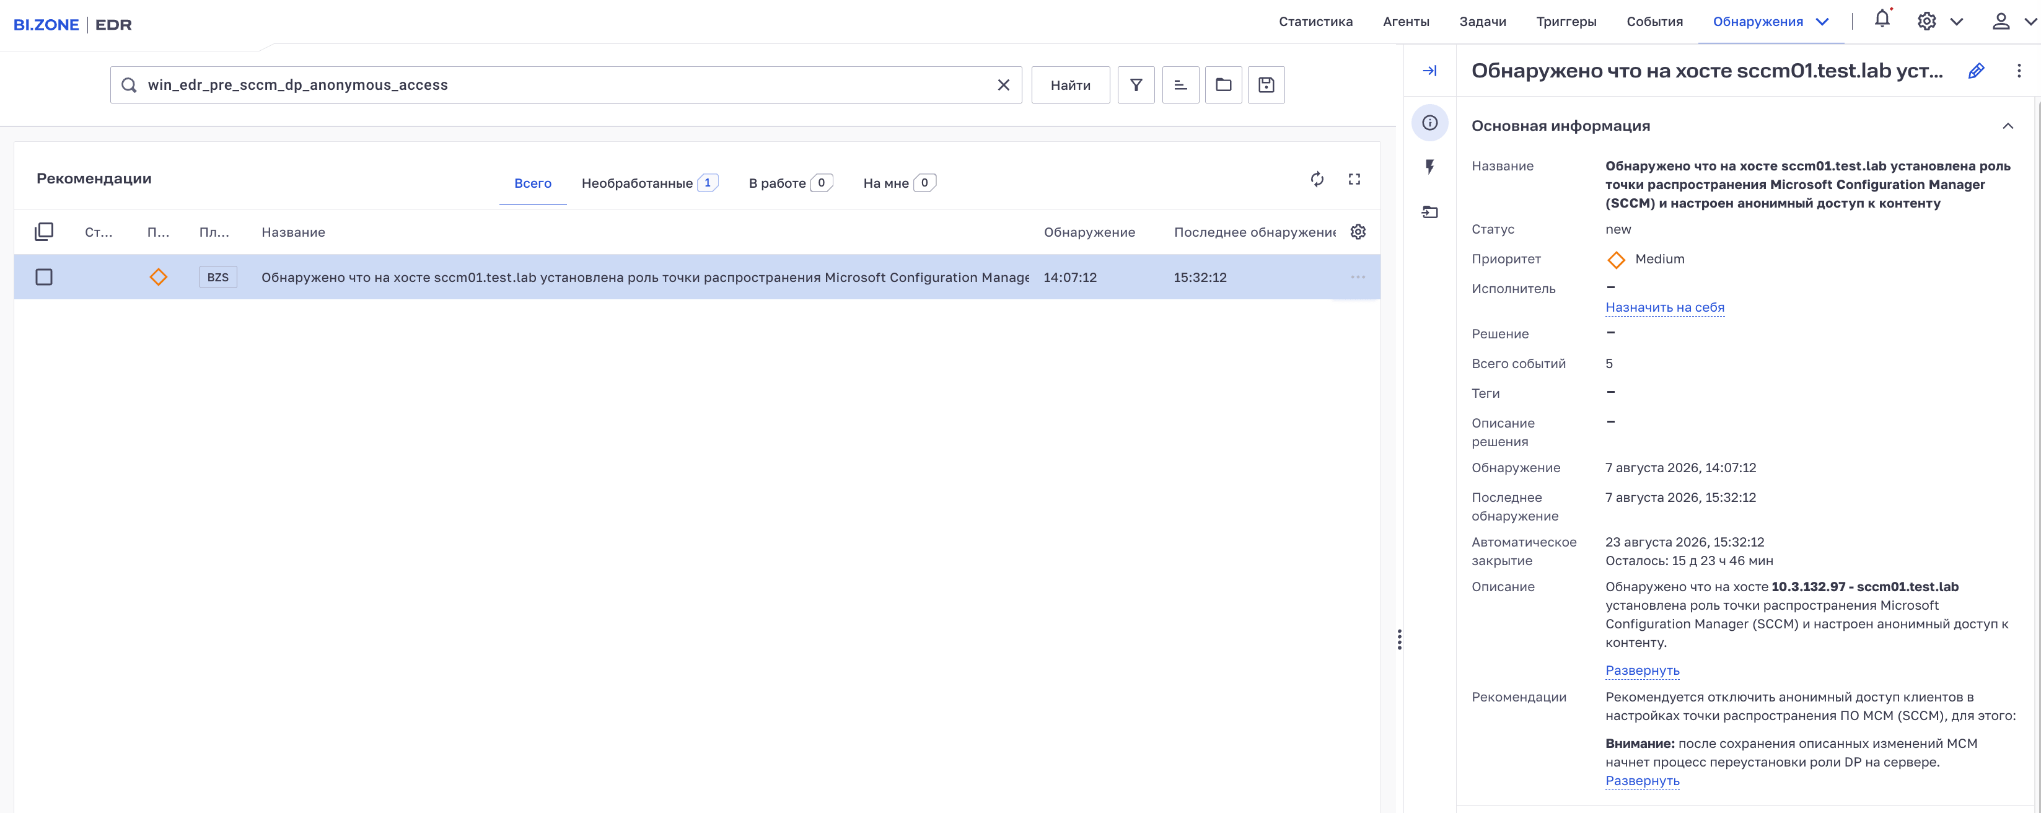Open the settings gear in the header
Viewport: 2041px width, 813px height.
pos(1927,22)
